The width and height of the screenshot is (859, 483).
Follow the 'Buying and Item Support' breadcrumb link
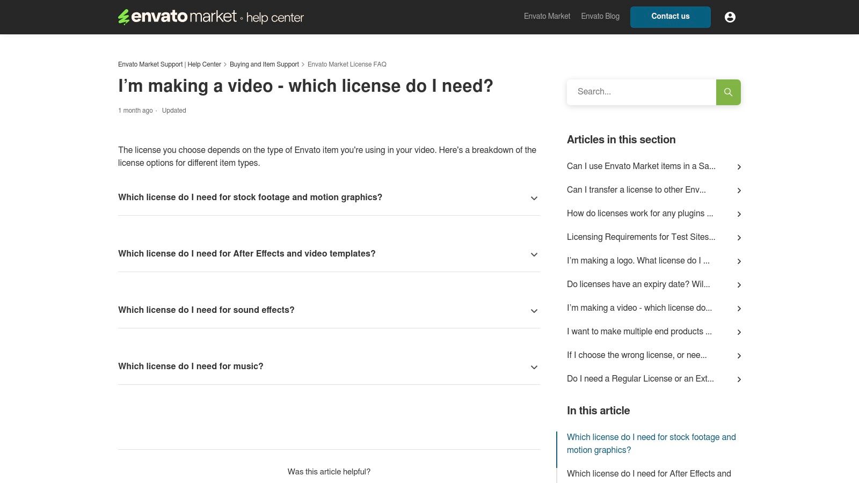click(x=264, y=64)
